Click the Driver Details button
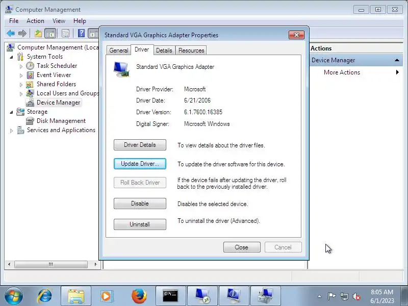 (140, 145)
